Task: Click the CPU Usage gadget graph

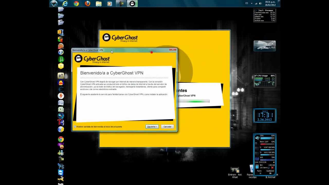Action: [264, 84]
